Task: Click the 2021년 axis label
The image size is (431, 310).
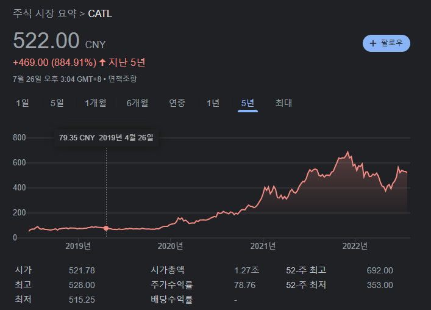Action: click(x=263, y=246)
